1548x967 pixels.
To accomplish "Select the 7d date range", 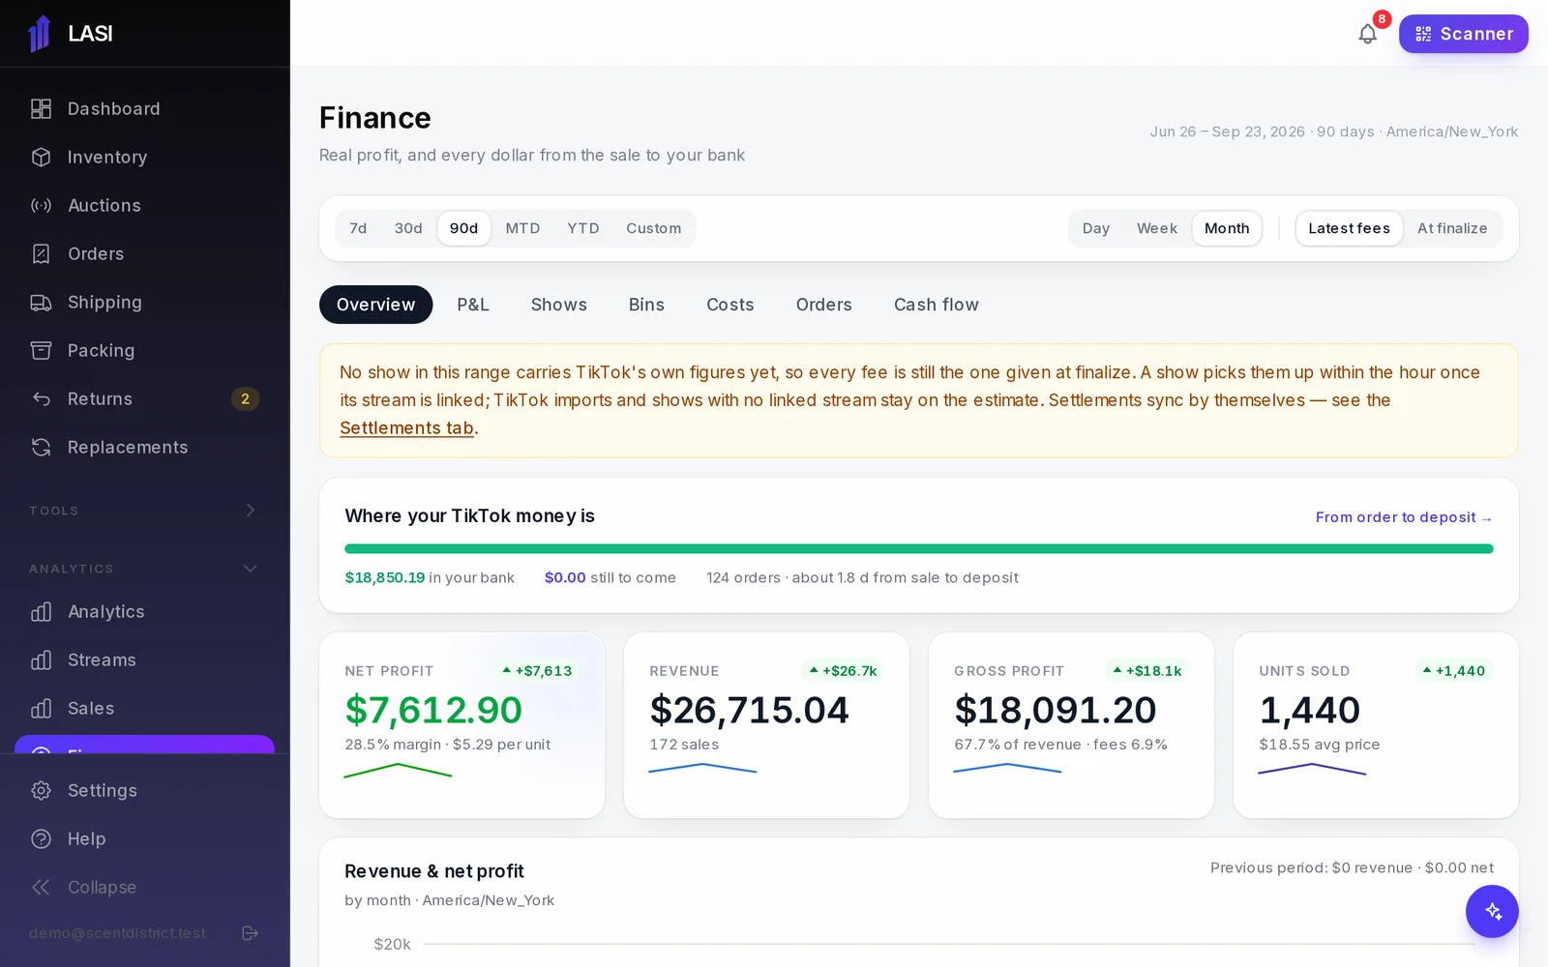I will point(358,228).
